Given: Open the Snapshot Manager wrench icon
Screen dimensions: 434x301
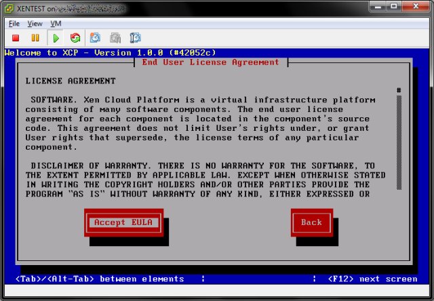Looking at the screenshot, I should (x=136, y=38).
